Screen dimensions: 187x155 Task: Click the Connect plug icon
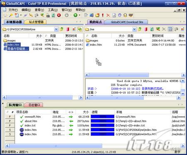[25, 15]
